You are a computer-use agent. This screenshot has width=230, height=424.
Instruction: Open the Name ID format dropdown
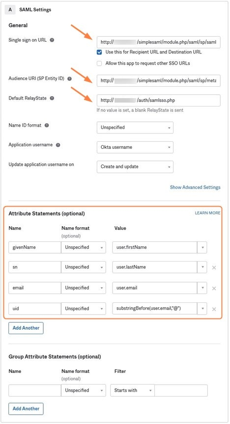tap(135, 128)
